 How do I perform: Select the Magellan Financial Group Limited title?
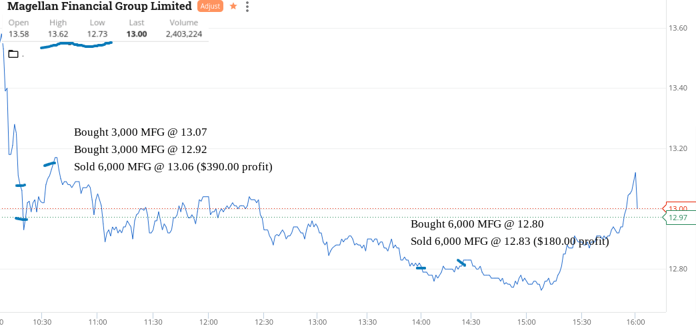(100, 6)
